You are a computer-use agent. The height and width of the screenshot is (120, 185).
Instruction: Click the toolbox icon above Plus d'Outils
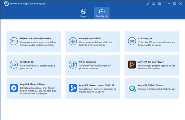point(102,11)
